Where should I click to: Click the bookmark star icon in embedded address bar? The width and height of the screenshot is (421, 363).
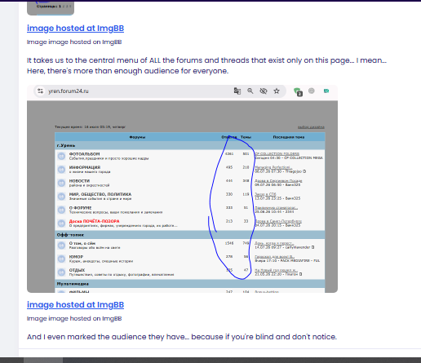tap(277, 91)
